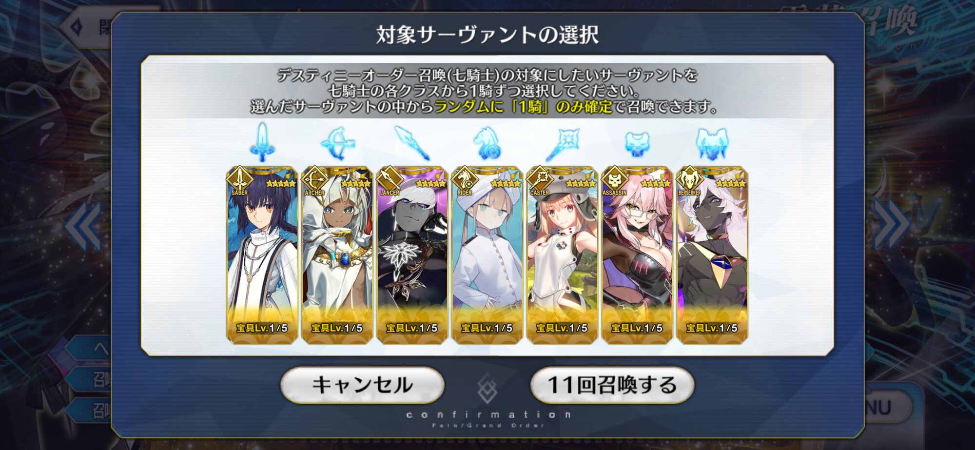Viewport: 975px width, 450px height.
Task: Select the blue Saber sword class icon
Action: coord(262,142)
